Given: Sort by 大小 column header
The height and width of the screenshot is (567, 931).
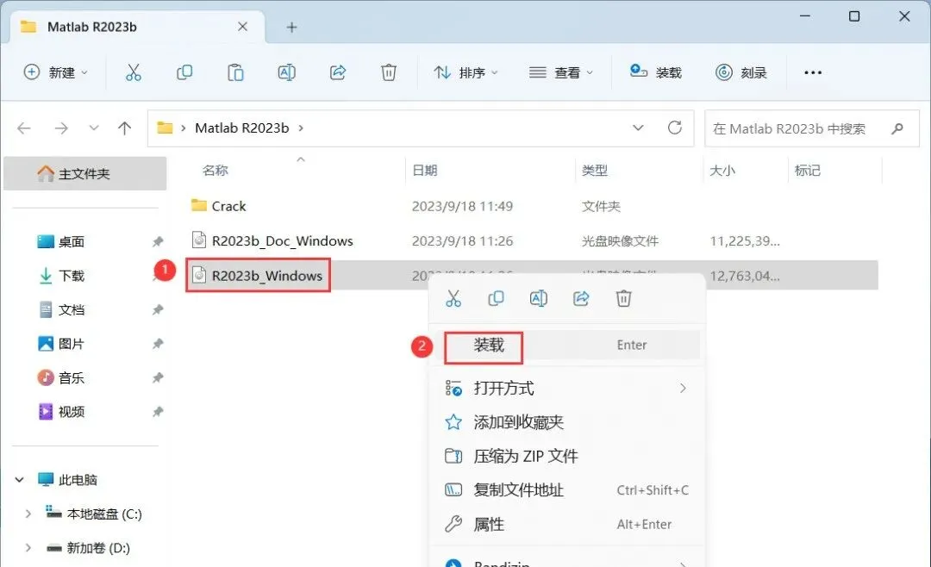Looking at the screenshot, I should click(722, 171).
